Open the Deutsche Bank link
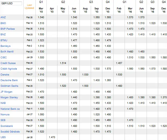 tap(9, 80)
